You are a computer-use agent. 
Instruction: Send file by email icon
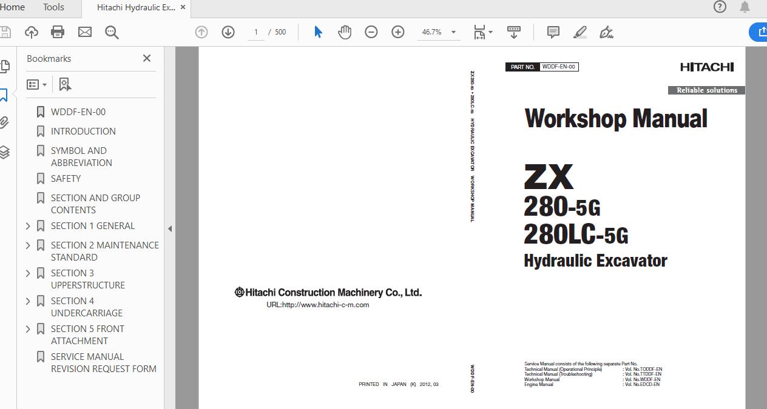[85, 32]
